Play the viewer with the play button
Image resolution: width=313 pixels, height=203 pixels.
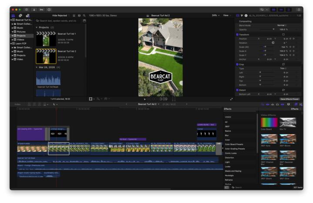click(x=145, y=99)
